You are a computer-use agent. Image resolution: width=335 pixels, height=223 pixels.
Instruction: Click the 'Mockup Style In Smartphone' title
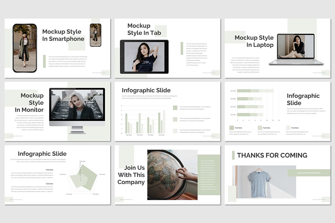(63, 35)
